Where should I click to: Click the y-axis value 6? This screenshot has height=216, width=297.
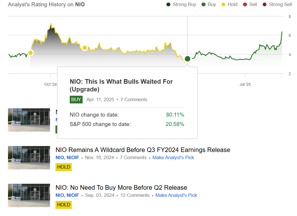coord(290,36)
